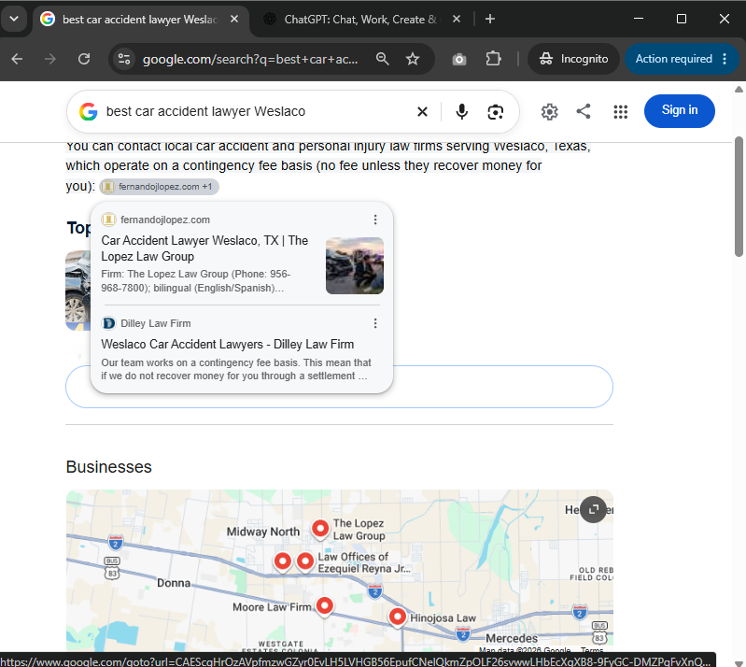Open Google quick settings gear
The width and height of the screenshot is (746, 667).
coord(549,112)
